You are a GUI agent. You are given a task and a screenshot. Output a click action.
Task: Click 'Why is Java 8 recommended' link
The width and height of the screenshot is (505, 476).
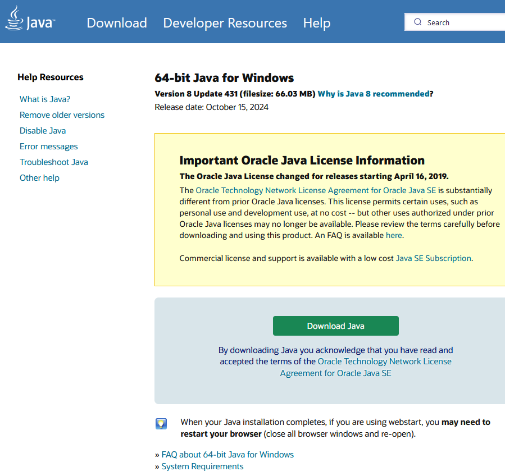374,94
